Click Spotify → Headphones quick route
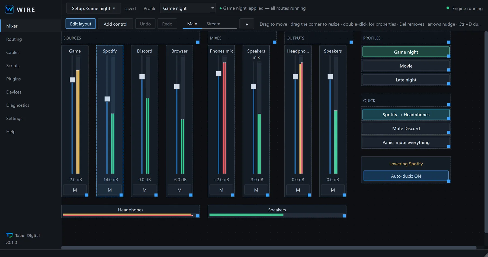 click(x=406, y=115)
